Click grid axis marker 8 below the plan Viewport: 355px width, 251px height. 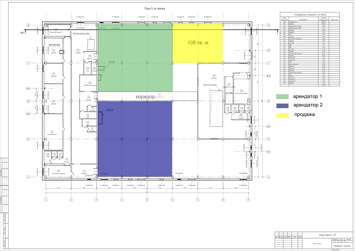click(223, 199)
